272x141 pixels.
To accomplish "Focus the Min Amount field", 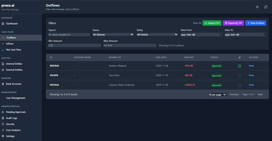I will [75, 45].
